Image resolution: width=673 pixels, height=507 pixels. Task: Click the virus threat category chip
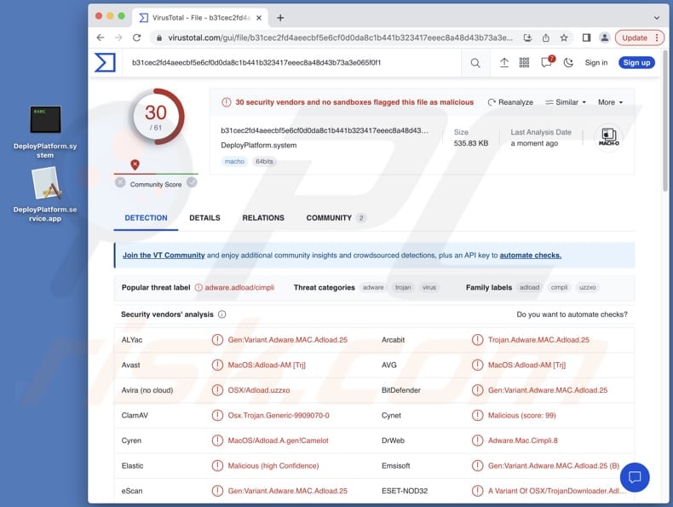[x=429, y=287]
